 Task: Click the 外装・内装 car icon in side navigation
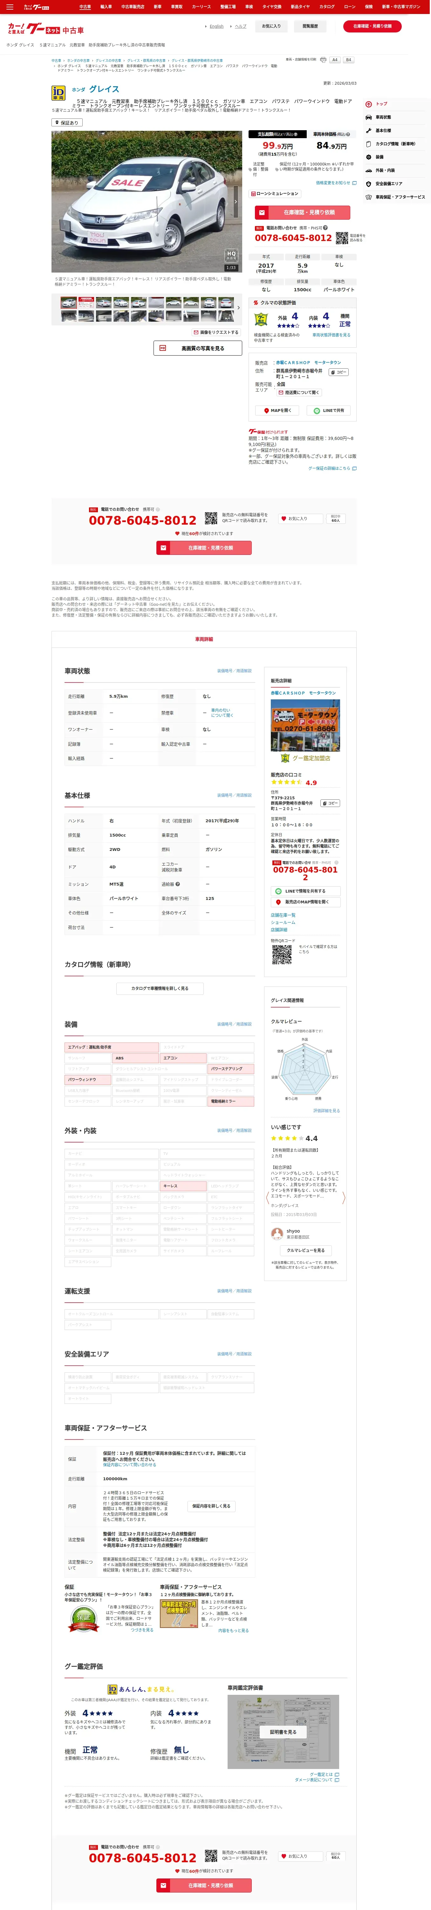coord(369,171)
